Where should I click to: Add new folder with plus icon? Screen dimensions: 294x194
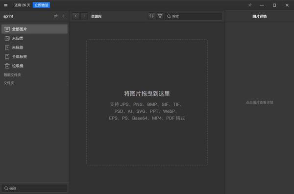[x=64, y=16]
